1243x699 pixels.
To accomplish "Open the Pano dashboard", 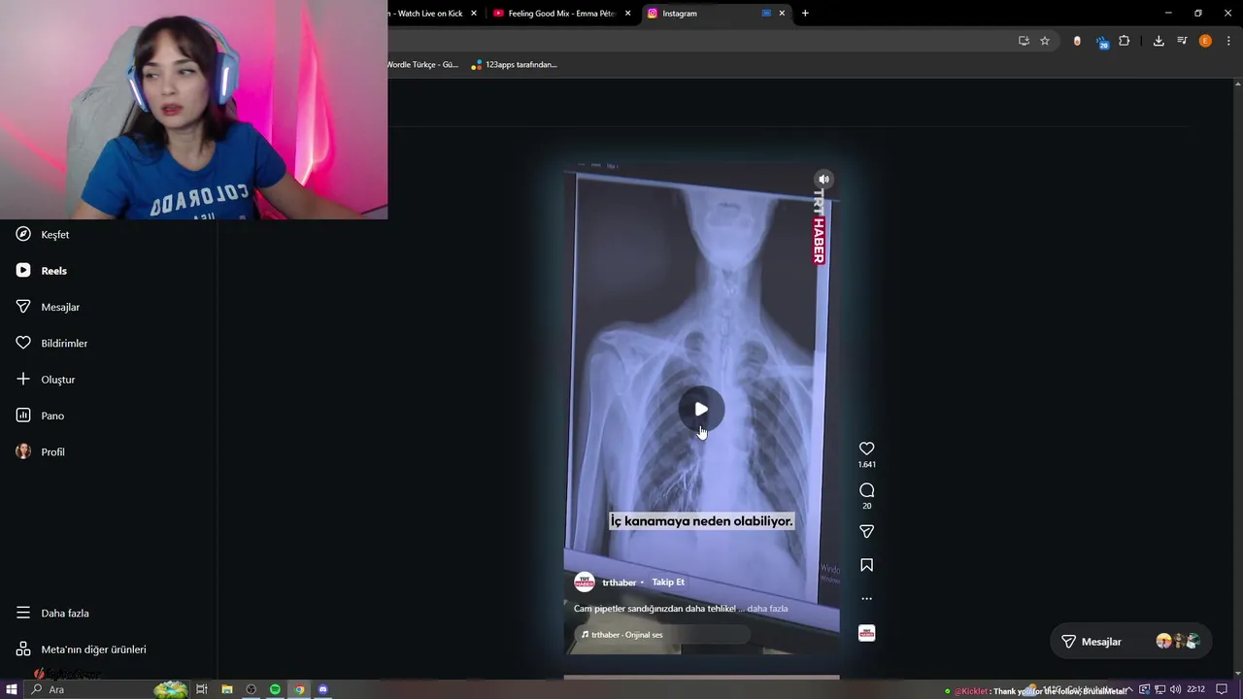I will 41,416.
